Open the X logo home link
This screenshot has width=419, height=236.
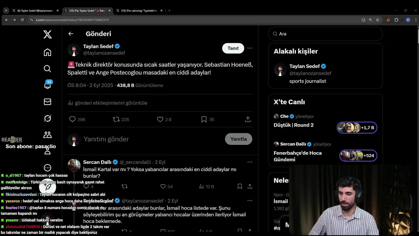click(x=47, y=34)
